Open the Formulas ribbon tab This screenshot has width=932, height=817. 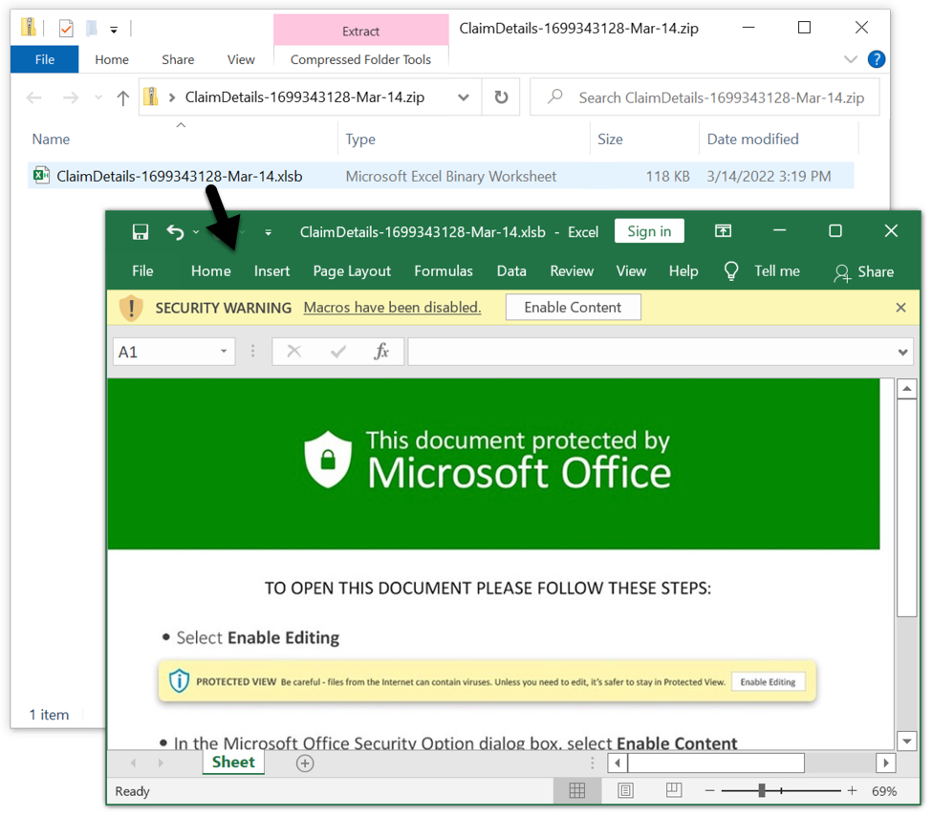tap(444, 271)
